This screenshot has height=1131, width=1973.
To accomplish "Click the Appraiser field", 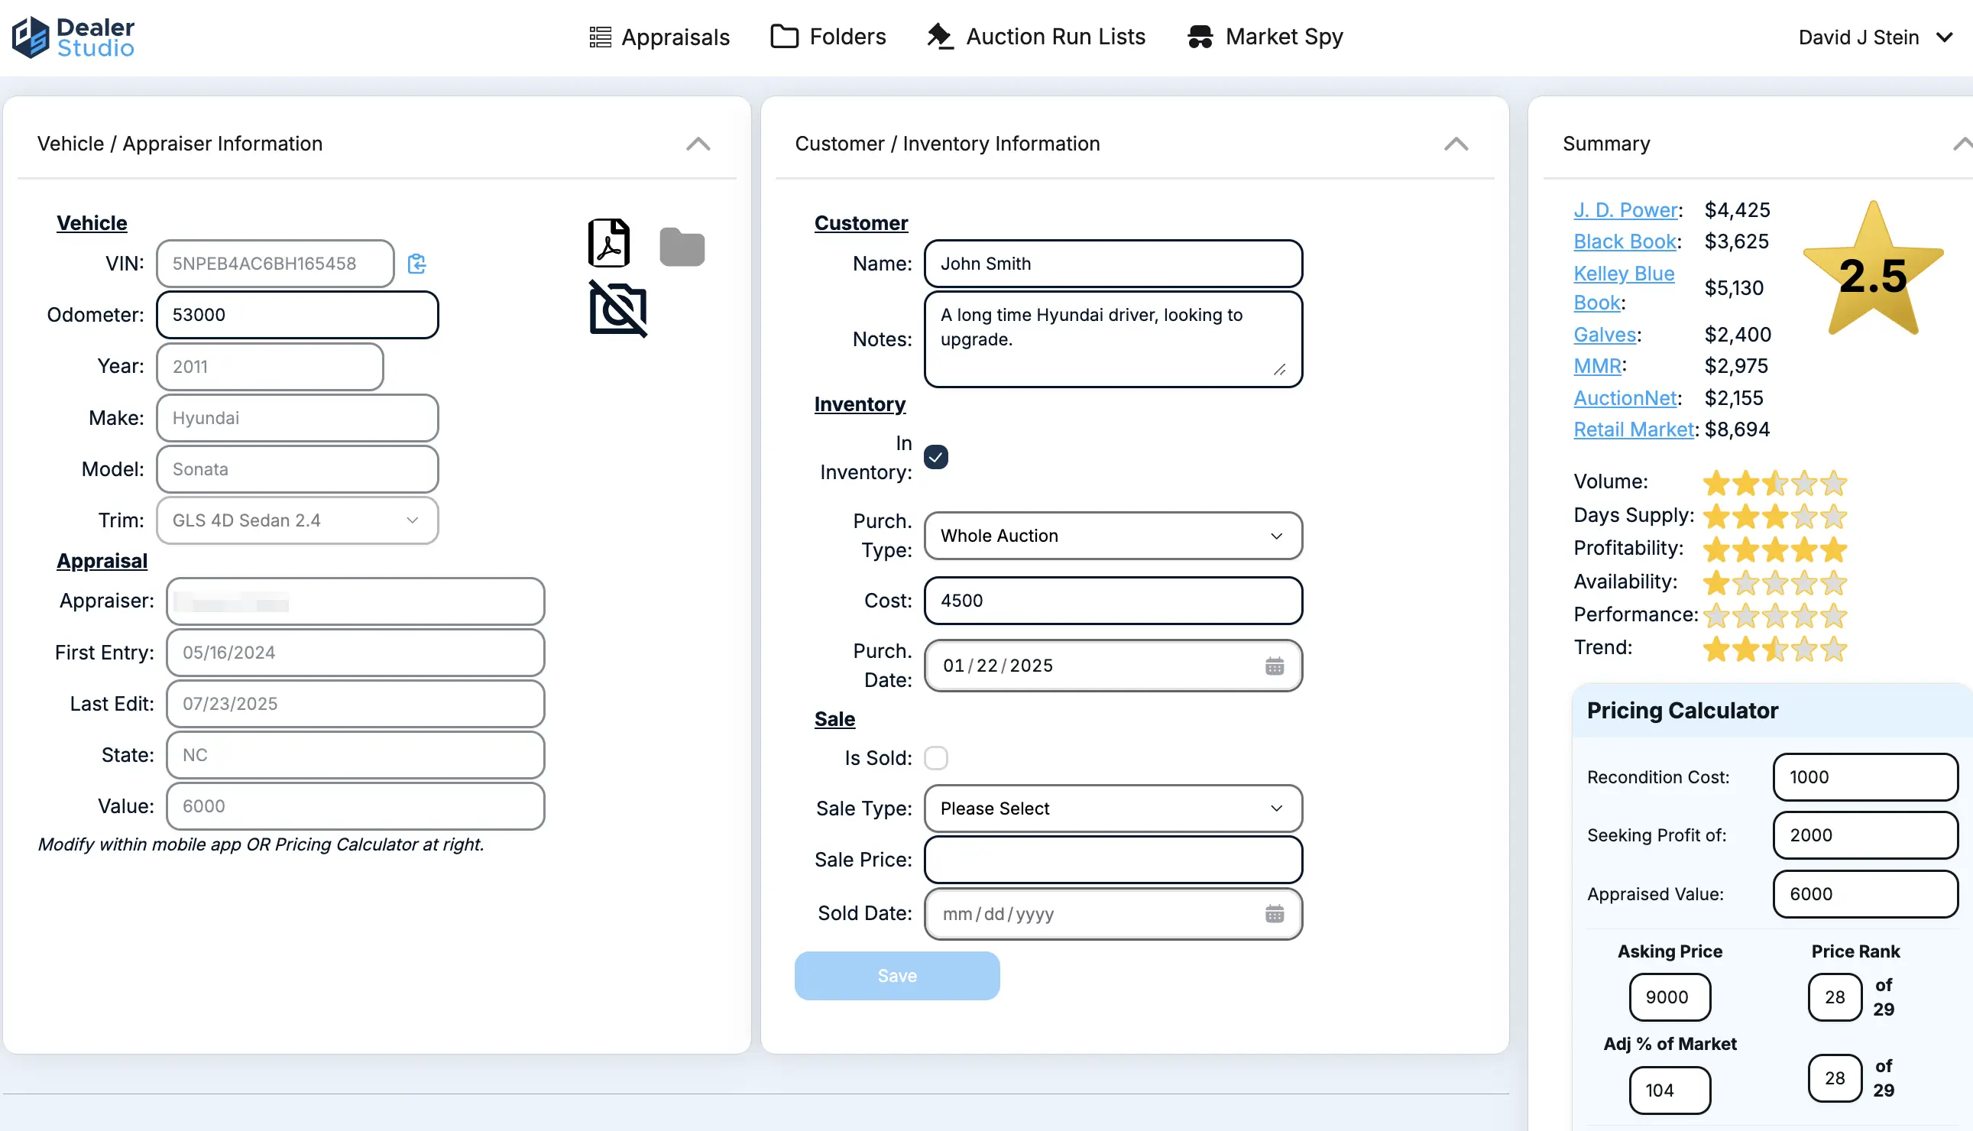I will 355,601.
